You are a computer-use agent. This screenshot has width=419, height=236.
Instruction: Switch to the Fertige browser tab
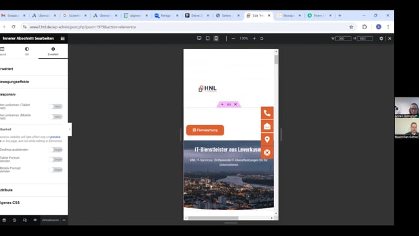[x=166, y=15]
